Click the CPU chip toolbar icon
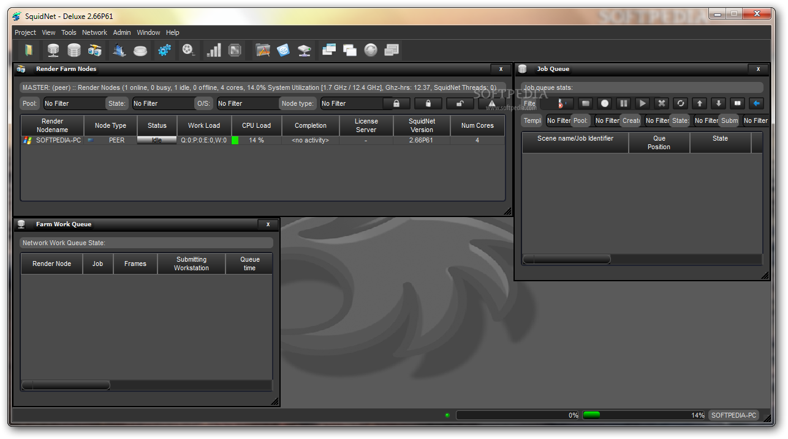 click(235, 50)
